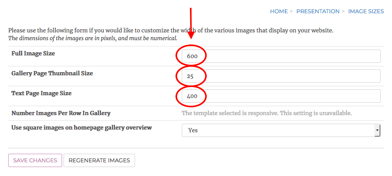Open the PRESENTATION breadcrumb link
392x176 pixels.
[x=318, y=11]
